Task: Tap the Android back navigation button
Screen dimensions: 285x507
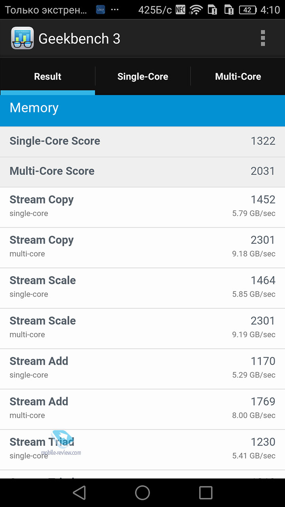Action: pyautogui.click(x=79, y=493)
